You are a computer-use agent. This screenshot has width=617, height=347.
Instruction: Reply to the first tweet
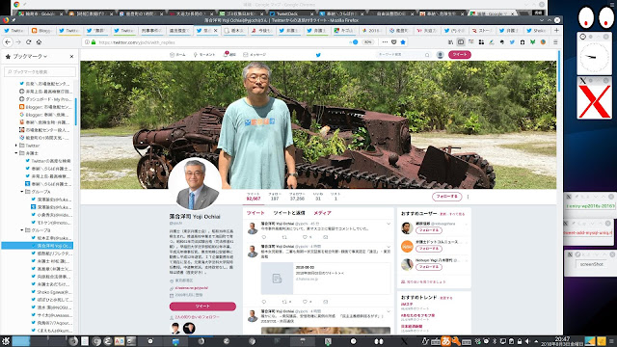point(264,237)
